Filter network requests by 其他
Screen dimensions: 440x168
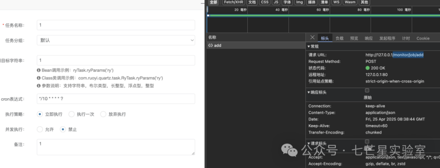point(364,2)
